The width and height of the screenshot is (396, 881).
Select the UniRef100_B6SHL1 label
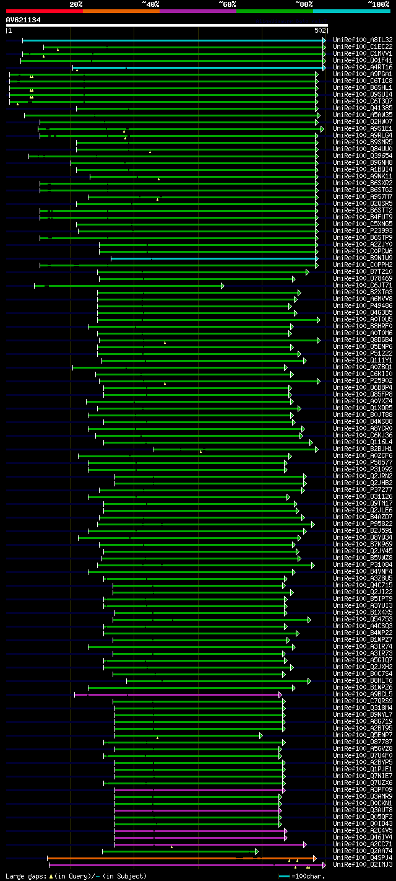pos(363,88)
